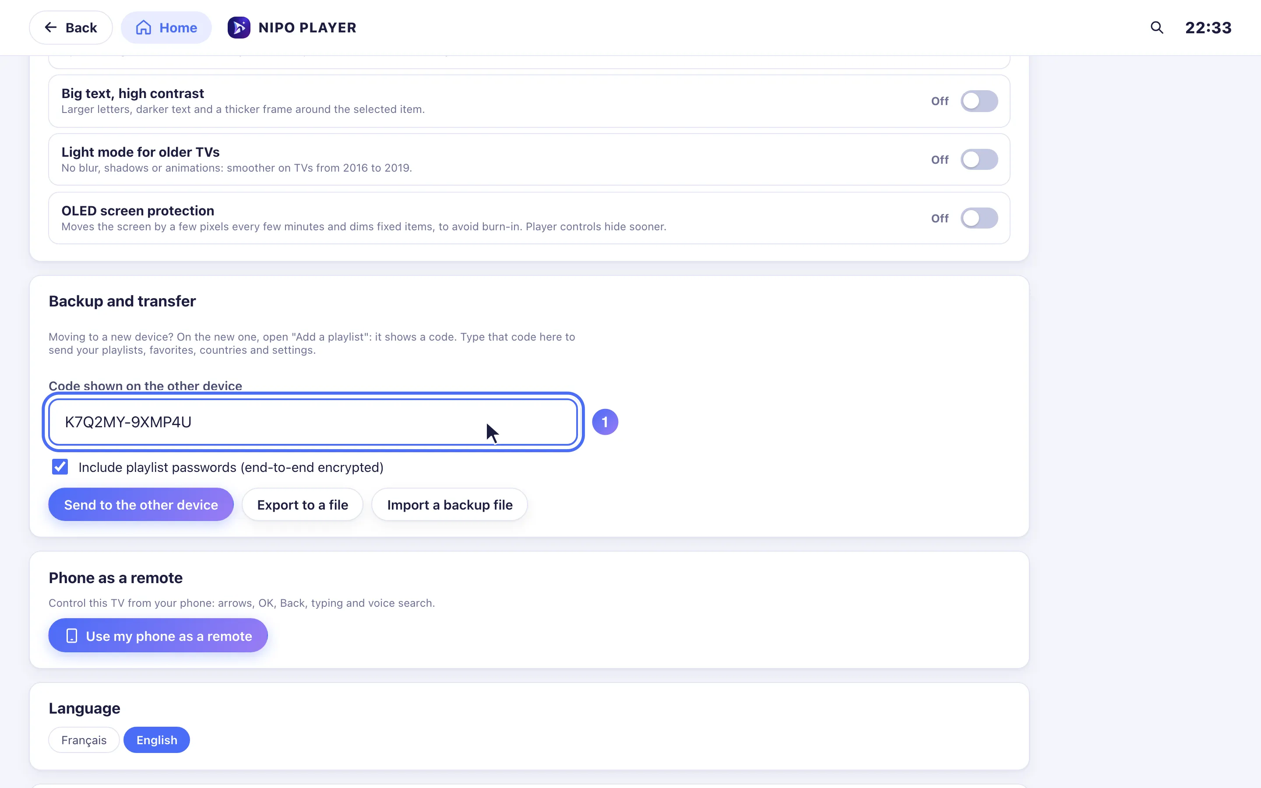
Task: Click Export to a file
Action: pos(302,504)
